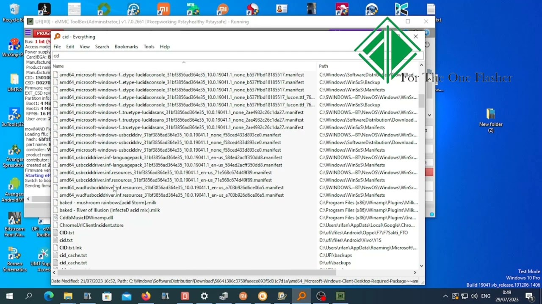This screenshot has height=304, width=542.
Task: Click the Everything magnifier icon in title bar
Action: coord(57,37)
